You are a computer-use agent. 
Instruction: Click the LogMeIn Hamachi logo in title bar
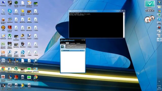point(68,40)
